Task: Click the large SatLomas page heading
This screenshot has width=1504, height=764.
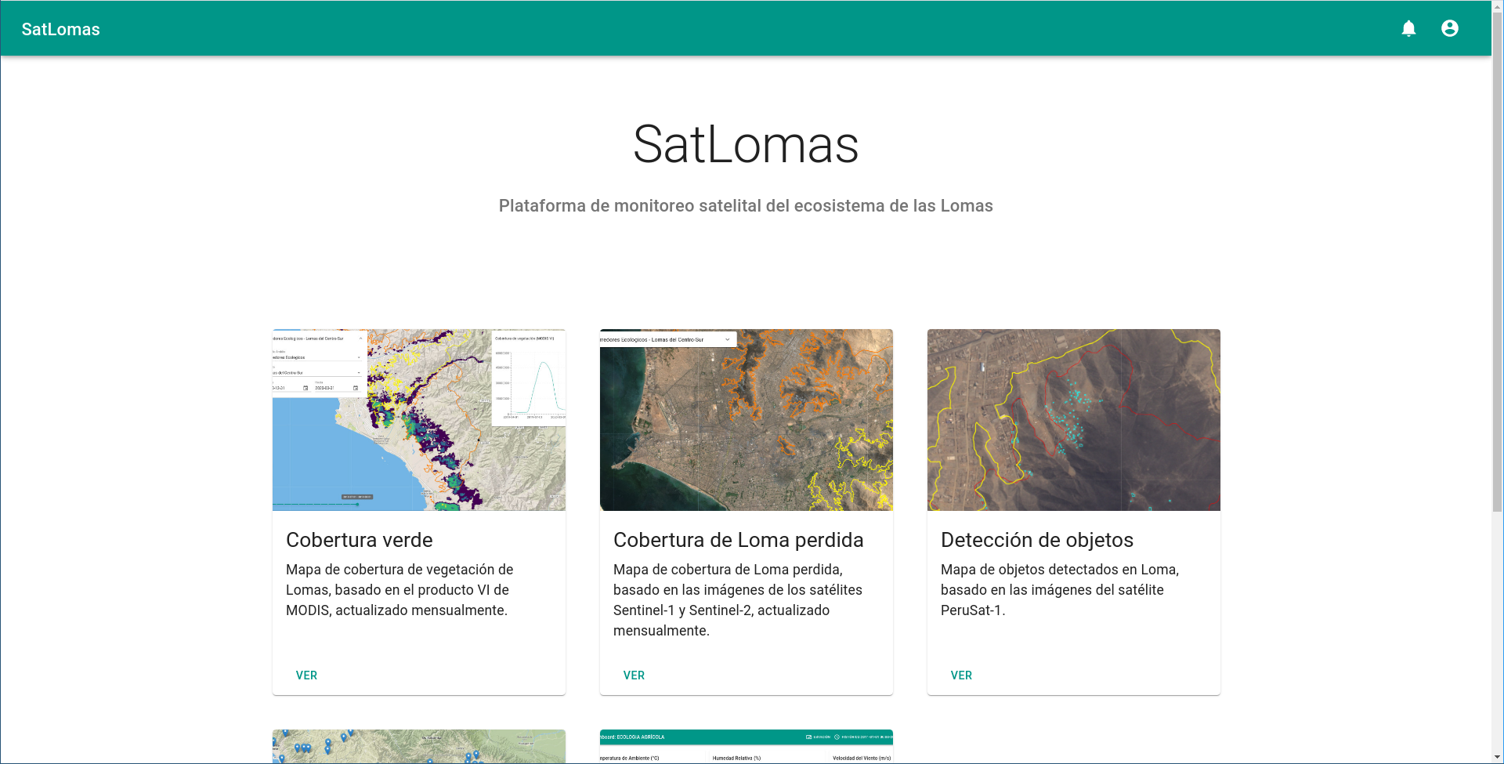Action: (746, 145)
